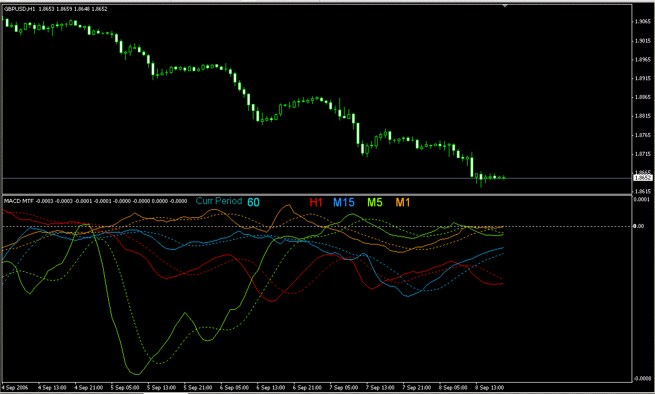Click the '8 Sep 05:00' time label
Viewport: 655px width, 394px height.
tap(453, 387)
